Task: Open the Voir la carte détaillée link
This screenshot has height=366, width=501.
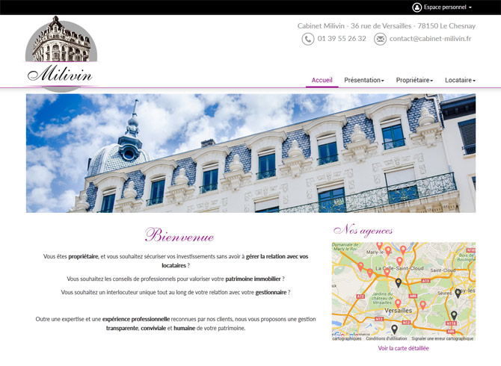Action: [403, 348]
